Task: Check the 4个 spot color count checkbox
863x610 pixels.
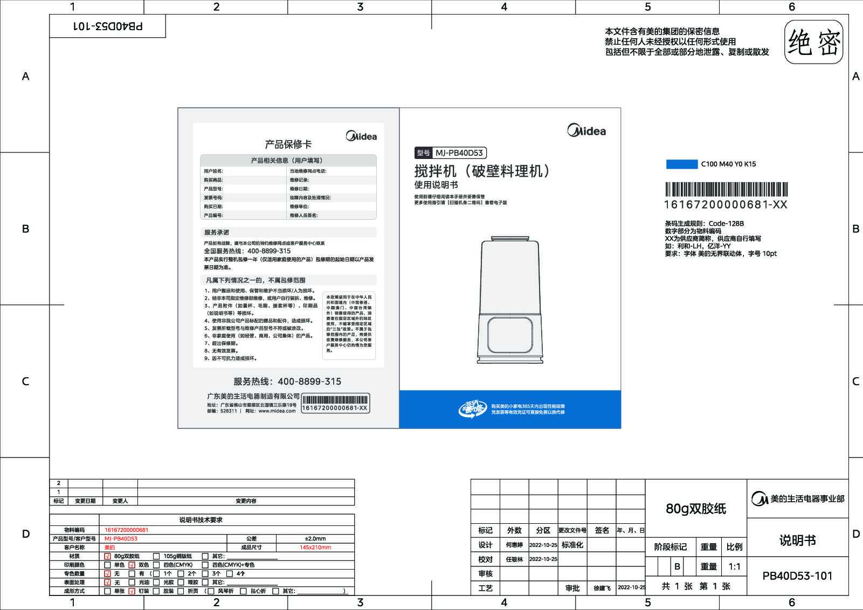Action: coord(230,573)
